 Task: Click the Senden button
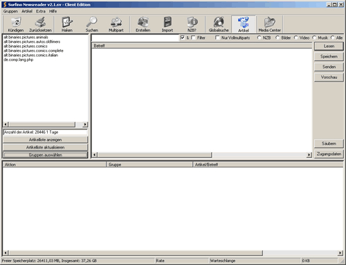click(329, 67)
